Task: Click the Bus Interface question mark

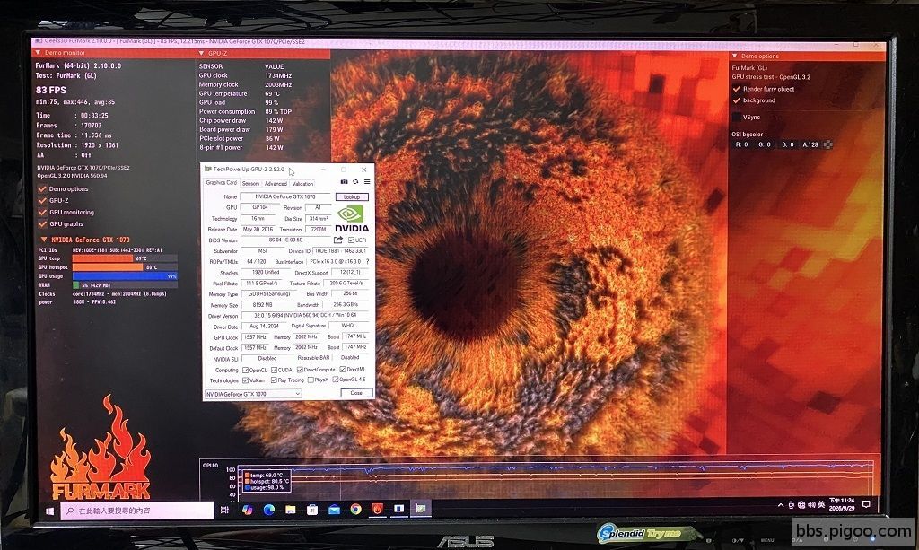Action: pyautogui.click(x=367, y=262)
